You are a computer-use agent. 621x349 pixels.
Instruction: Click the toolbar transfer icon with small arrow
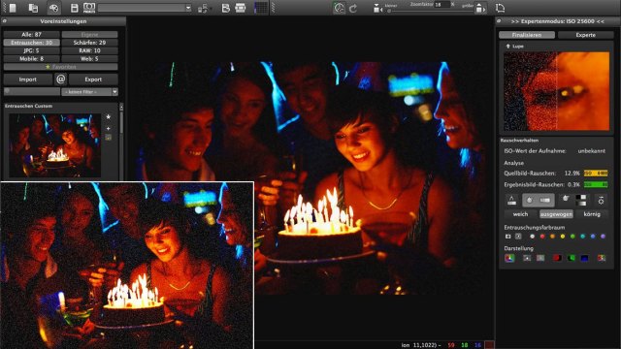[203, 8]
